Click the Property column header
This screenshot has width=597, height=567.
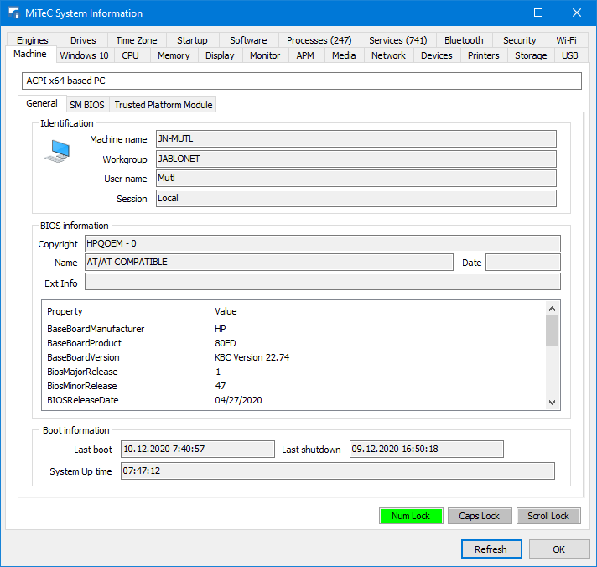pyautogui.click(x=126, y=311)
